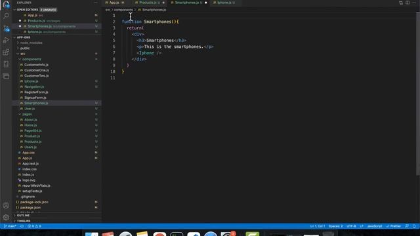Click the feedback icon in status bar
Viewport: 420px width, 236px height.
[407, 226]
